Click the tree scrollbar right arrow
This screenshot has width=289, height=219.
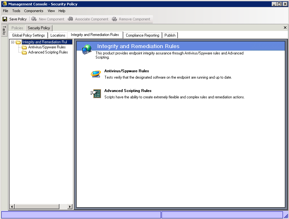pos(70,207)
